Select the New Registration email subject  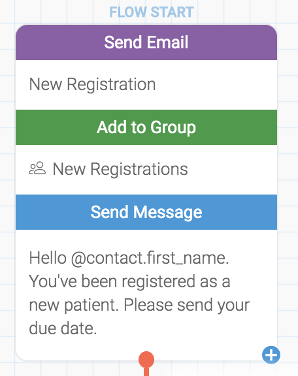click(x=92, y=84)
